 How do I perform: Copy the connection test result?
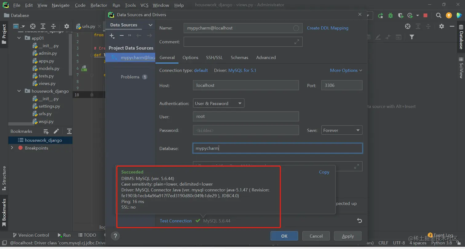tap(324, 172)
